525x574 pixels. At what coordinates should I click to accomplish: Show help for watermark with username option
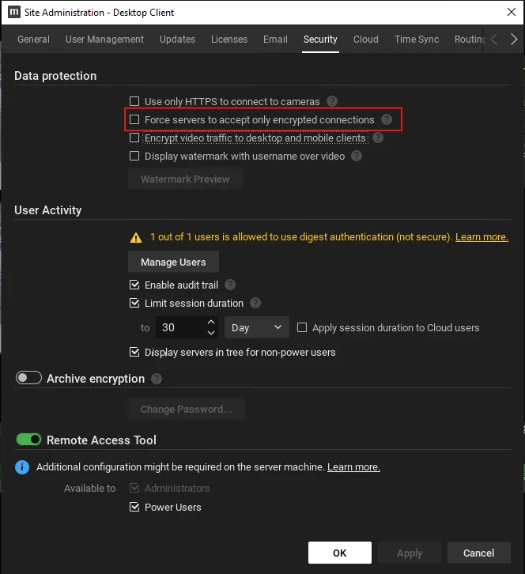click(357, 156)
